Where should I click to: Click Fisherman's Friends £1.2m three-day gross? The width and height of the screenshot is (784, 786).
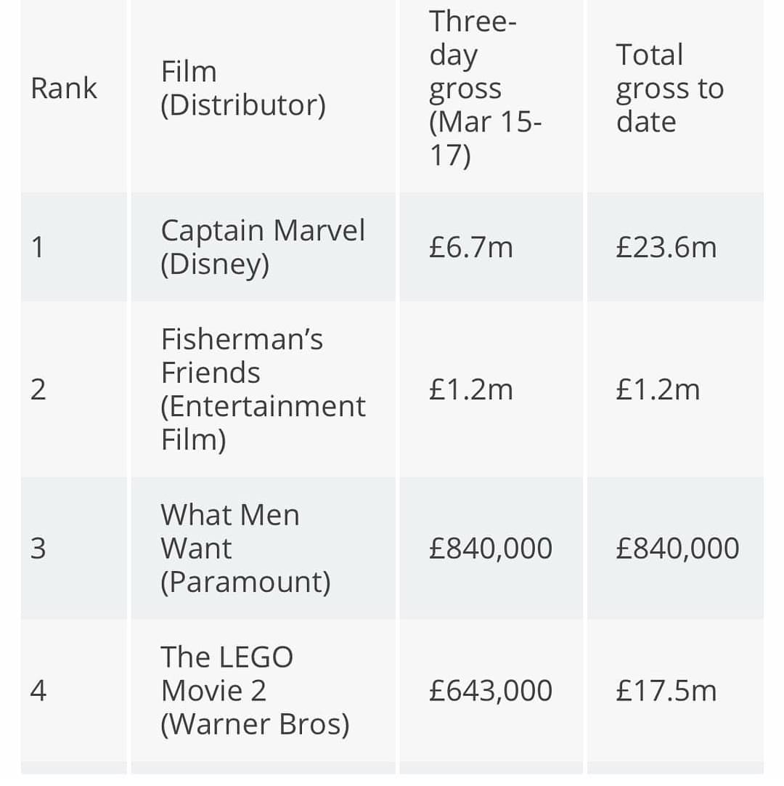click(x=471, y=389)
